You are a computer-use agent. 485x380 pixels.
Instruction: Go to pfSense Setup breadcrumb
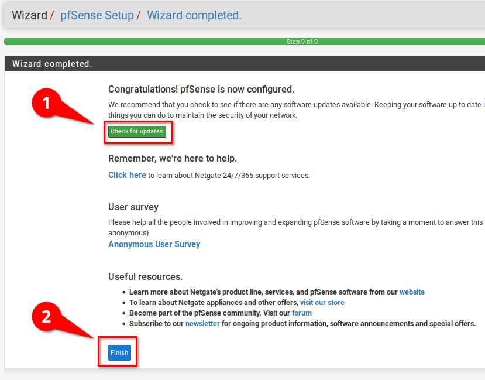97,15
